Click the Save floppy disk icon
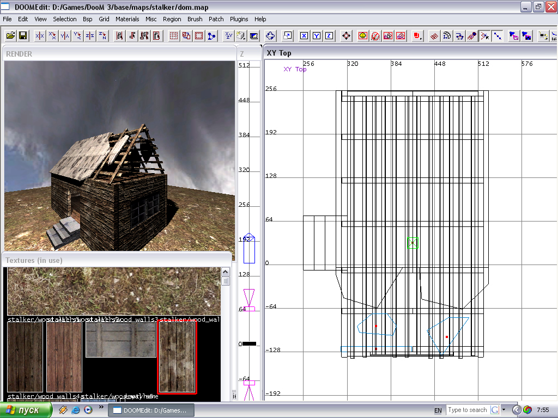558x418 pixels. [23, 36]
